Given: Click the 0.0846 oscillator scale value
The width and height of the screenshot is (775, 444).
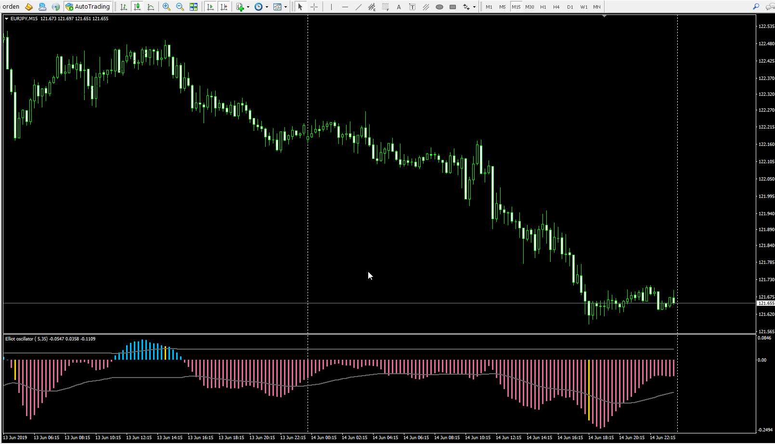Looking at the screenshot, I should point(764,338).
